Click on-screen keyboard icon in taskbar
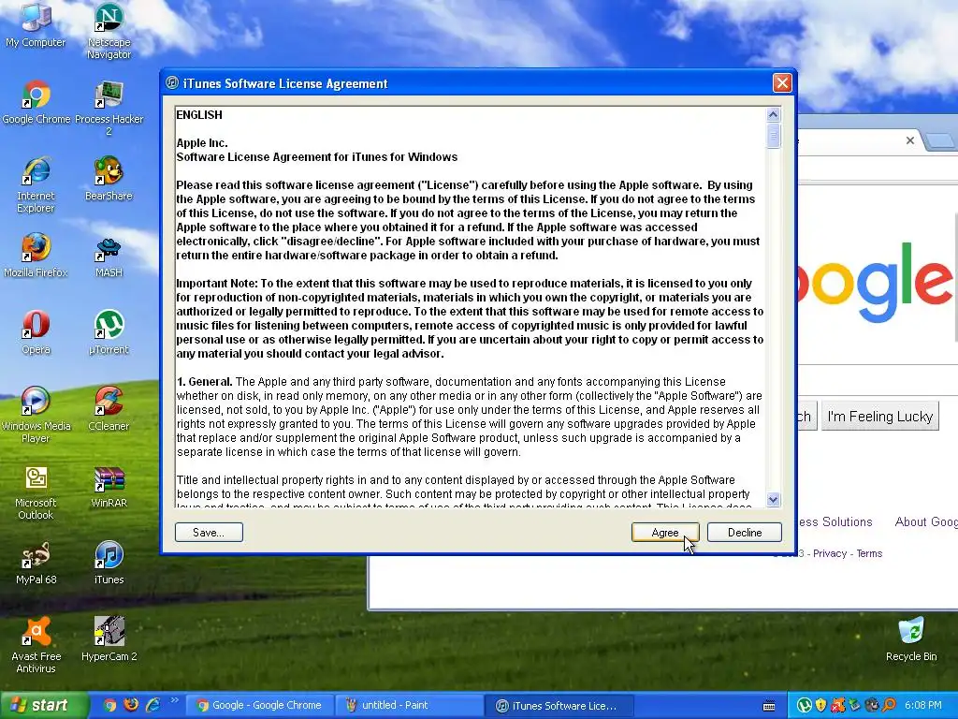The height and width of the screenshot is (719, 958). pyautogui.click(x=769, y=706)
